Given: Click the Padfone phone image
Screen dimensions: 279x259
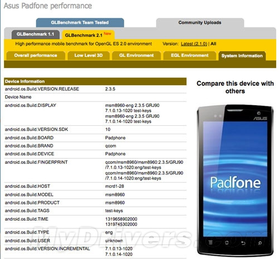Looking at the screenshot, I should click(x=235, y=180).
